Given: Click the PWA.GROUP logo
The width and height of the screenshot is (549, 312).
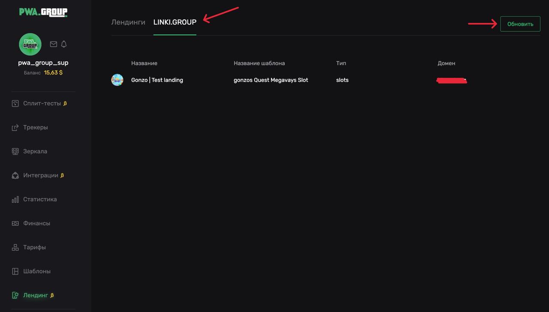Looking at the screenshot, I should tap(43, 12).
